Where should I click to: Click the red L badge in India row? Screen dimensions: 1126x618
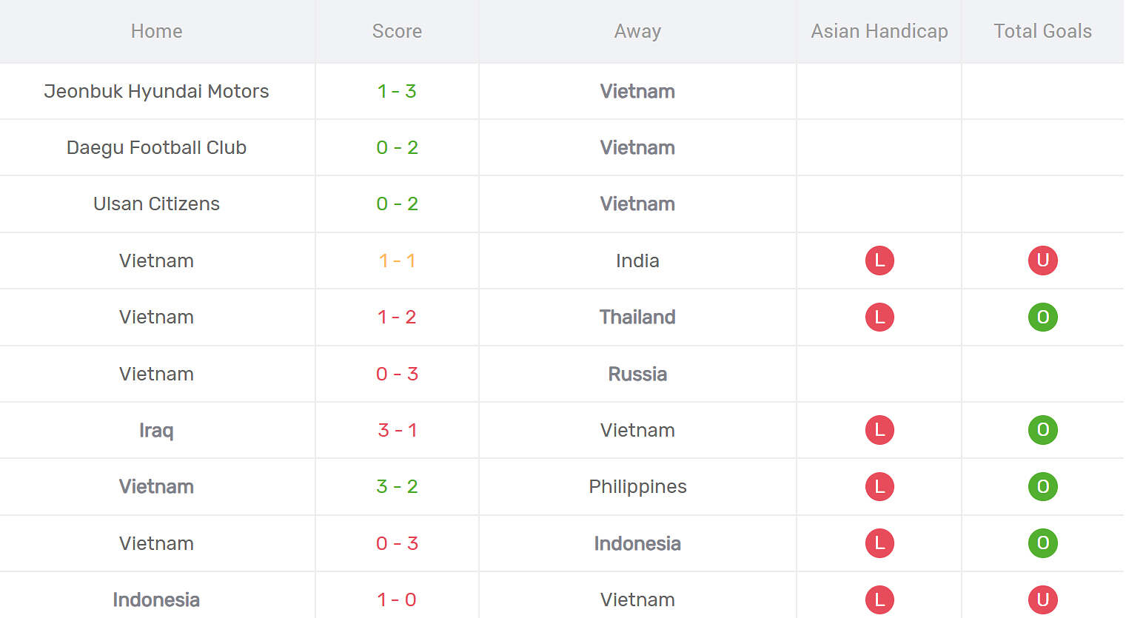pyautogui.click(x=879, y=261)
